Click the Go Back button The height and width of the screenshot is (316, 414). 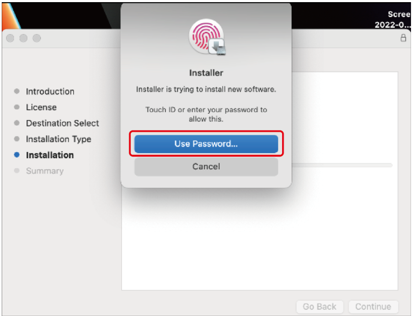click(x=319, y=307)
